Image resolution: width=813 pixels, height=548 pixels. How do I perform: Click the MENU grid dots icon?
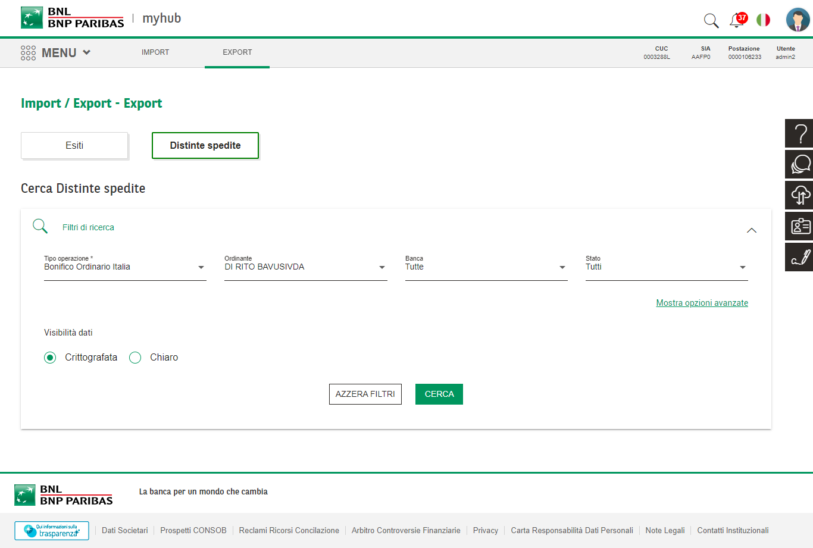point(28,53)
